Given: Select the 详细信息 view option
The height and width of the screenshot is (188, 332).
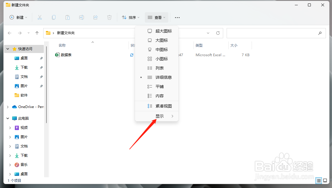Looking at the screenshot, I should [163, 77].
